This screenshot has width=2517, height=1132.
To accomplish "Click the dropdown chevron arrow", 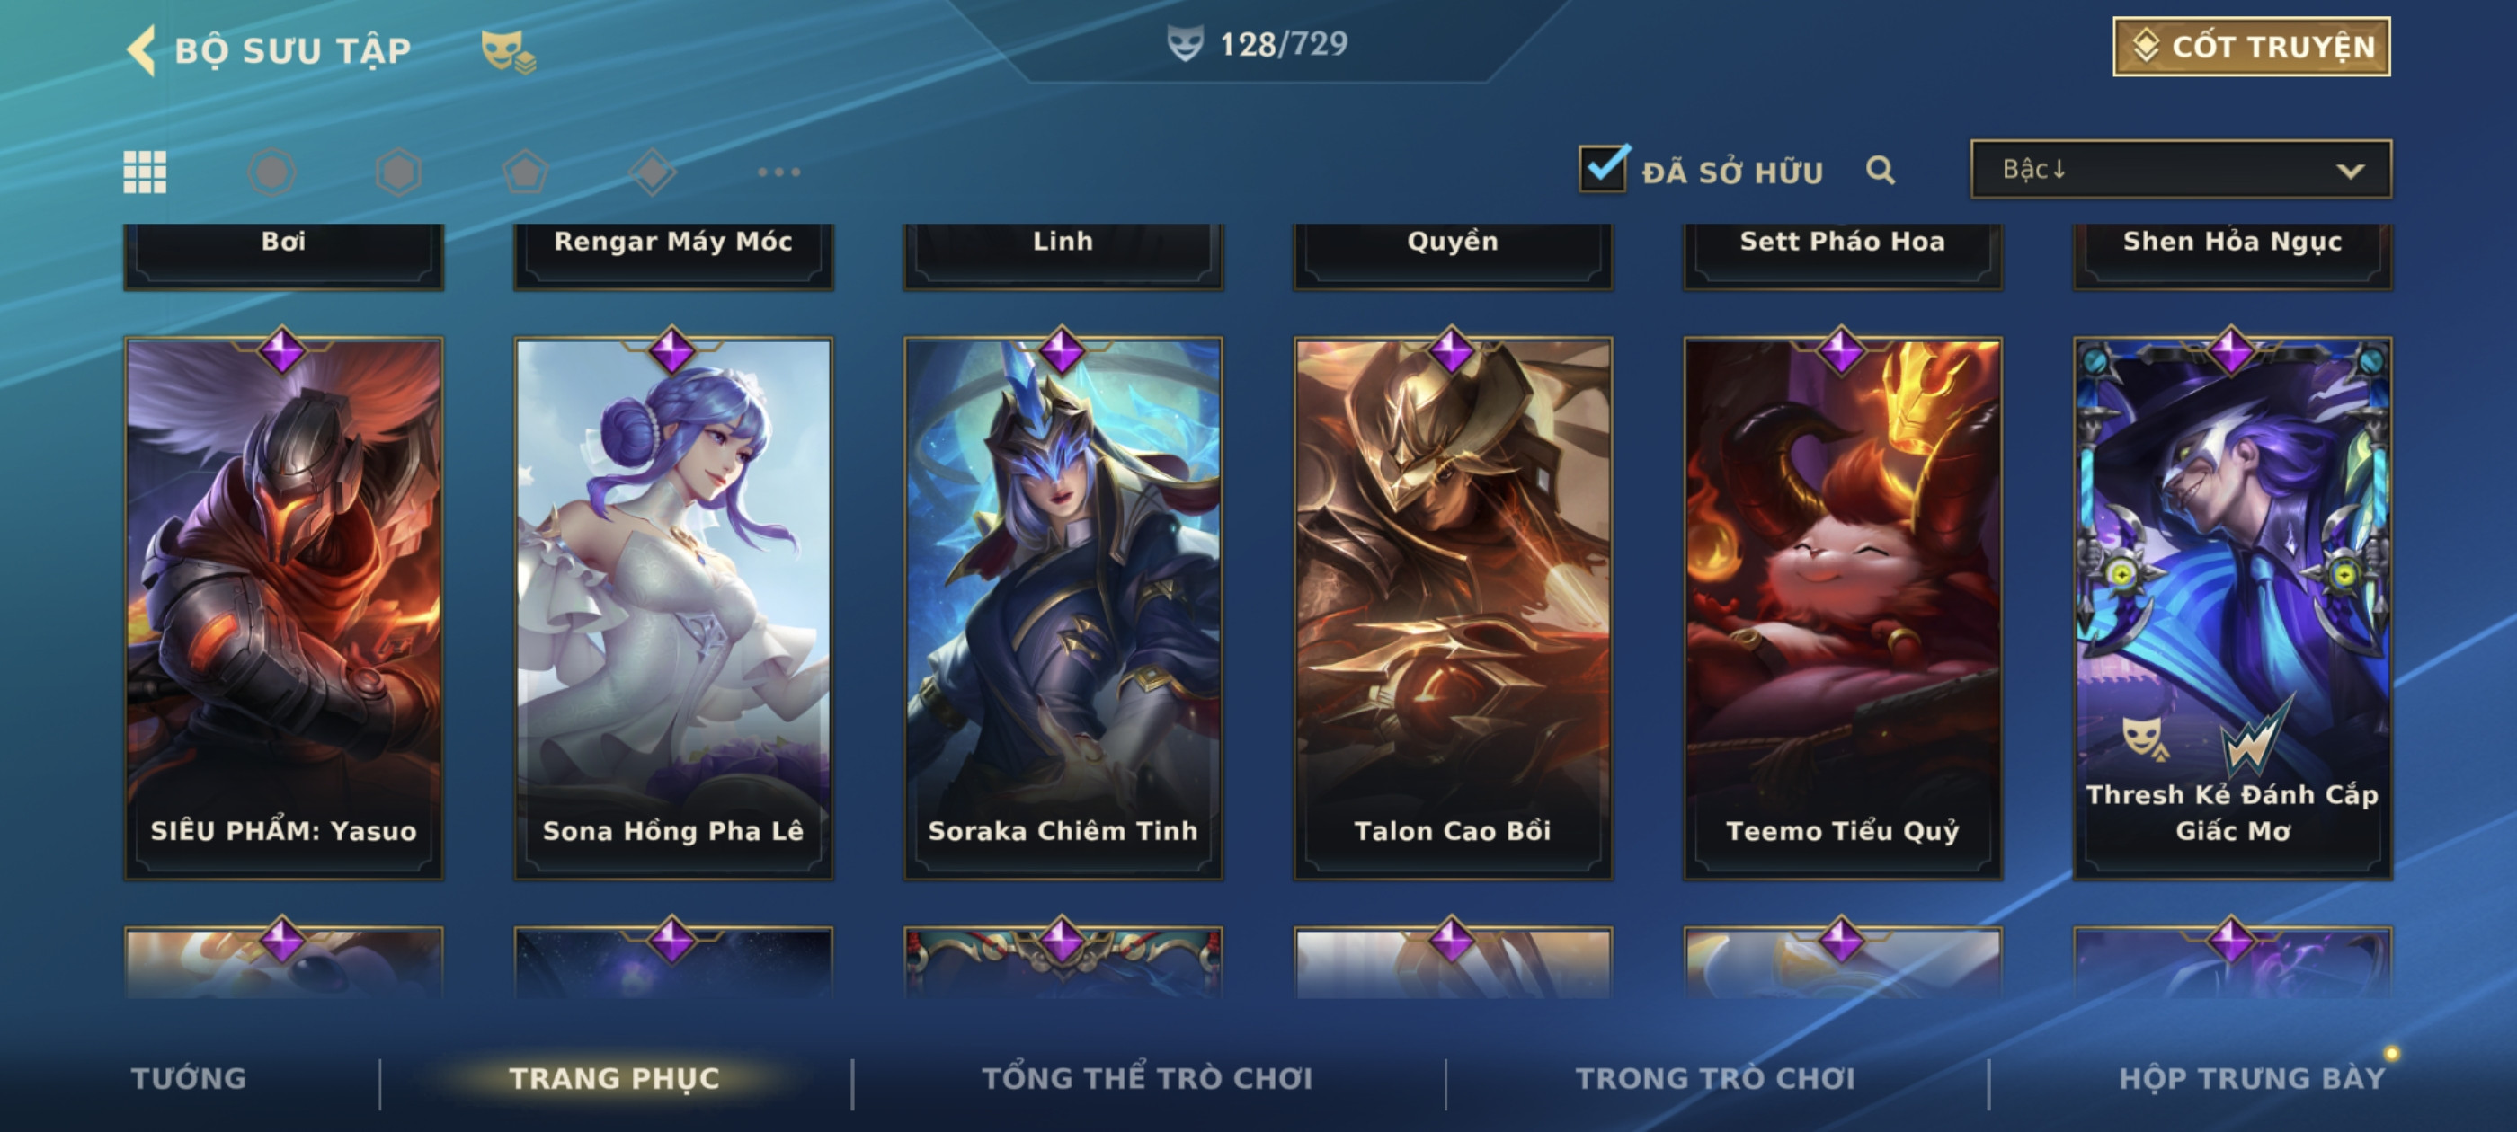I will tap(2350, 171).
